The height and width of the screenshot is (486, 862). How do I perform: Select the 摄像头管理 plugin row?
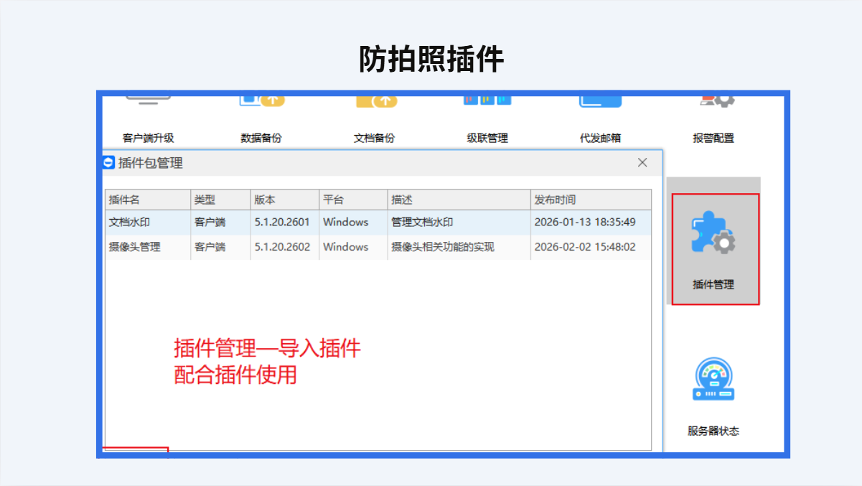378,247
